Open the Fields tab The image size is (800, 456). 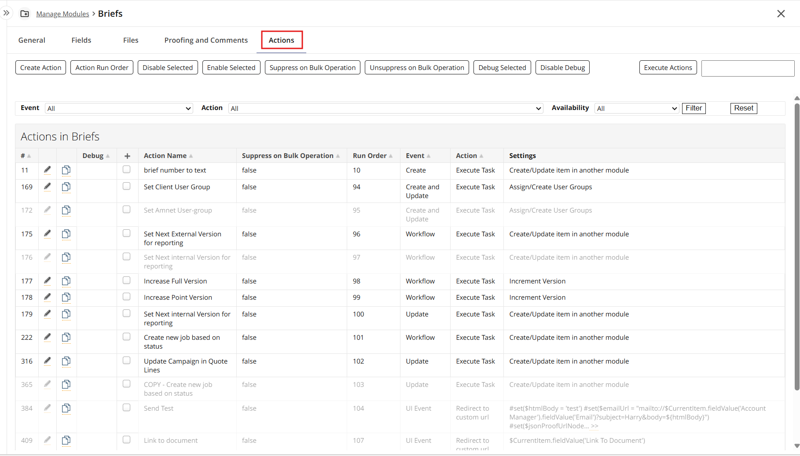click(81, 40)
